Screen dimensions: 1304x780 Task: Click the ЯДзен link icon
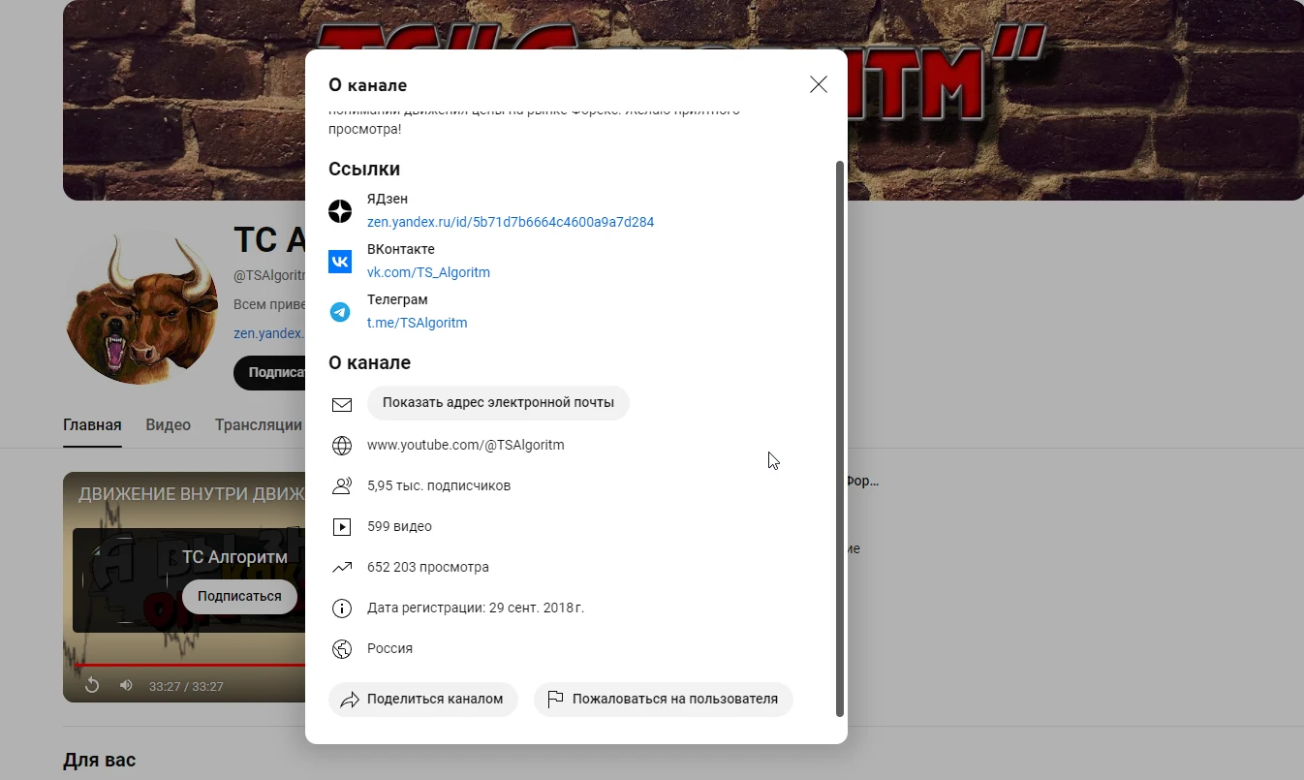(x=340, y=210)
